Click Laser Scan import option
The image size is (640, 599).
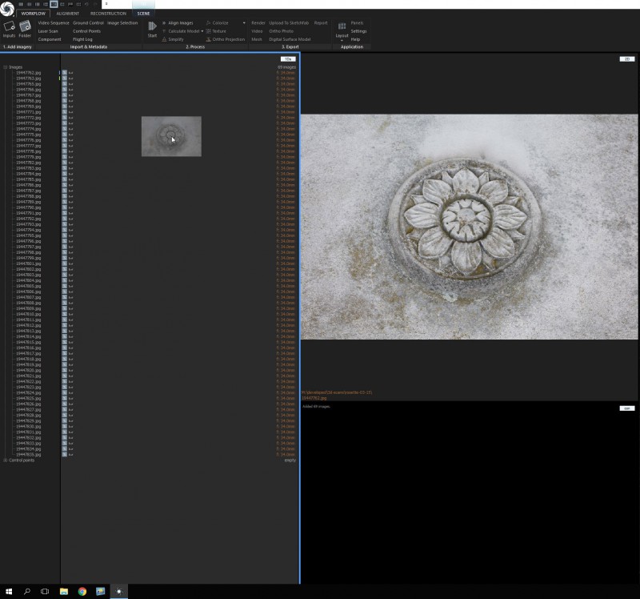pyautogui.click(x=48, y=31)
